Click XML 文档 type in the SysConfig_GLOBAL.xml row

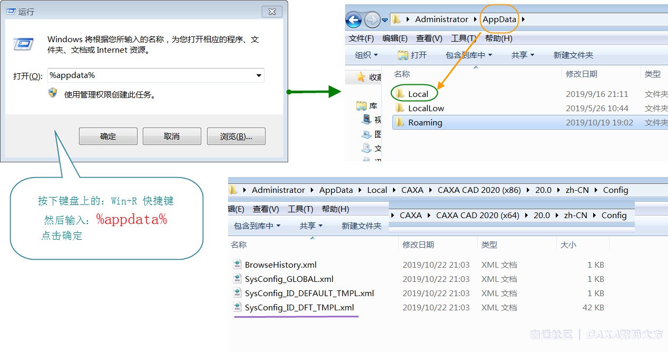tap(499, 279)
